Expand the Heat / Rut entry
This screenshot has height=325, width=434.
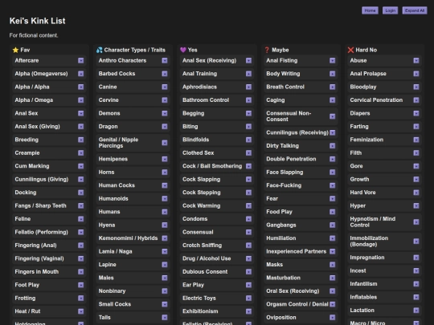[x=81, y=311]
